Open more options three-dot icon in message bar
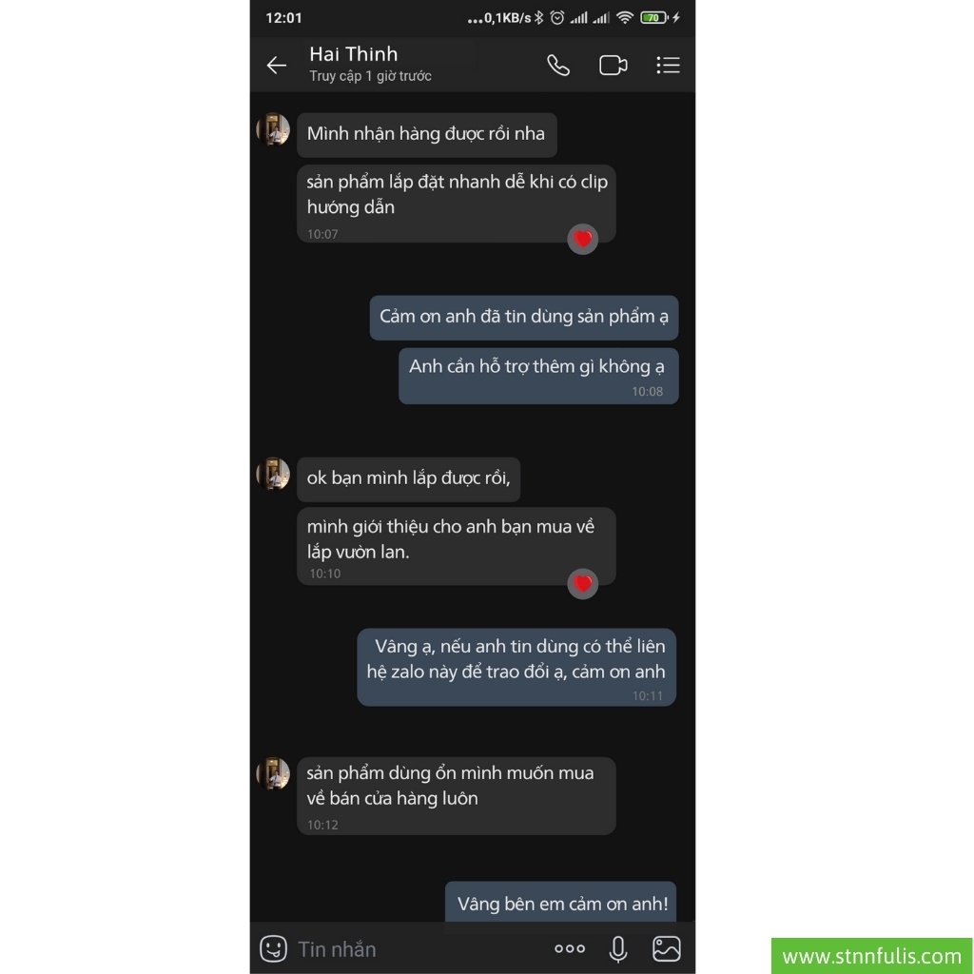The image size is (974, 974). (x=570, y=948)
